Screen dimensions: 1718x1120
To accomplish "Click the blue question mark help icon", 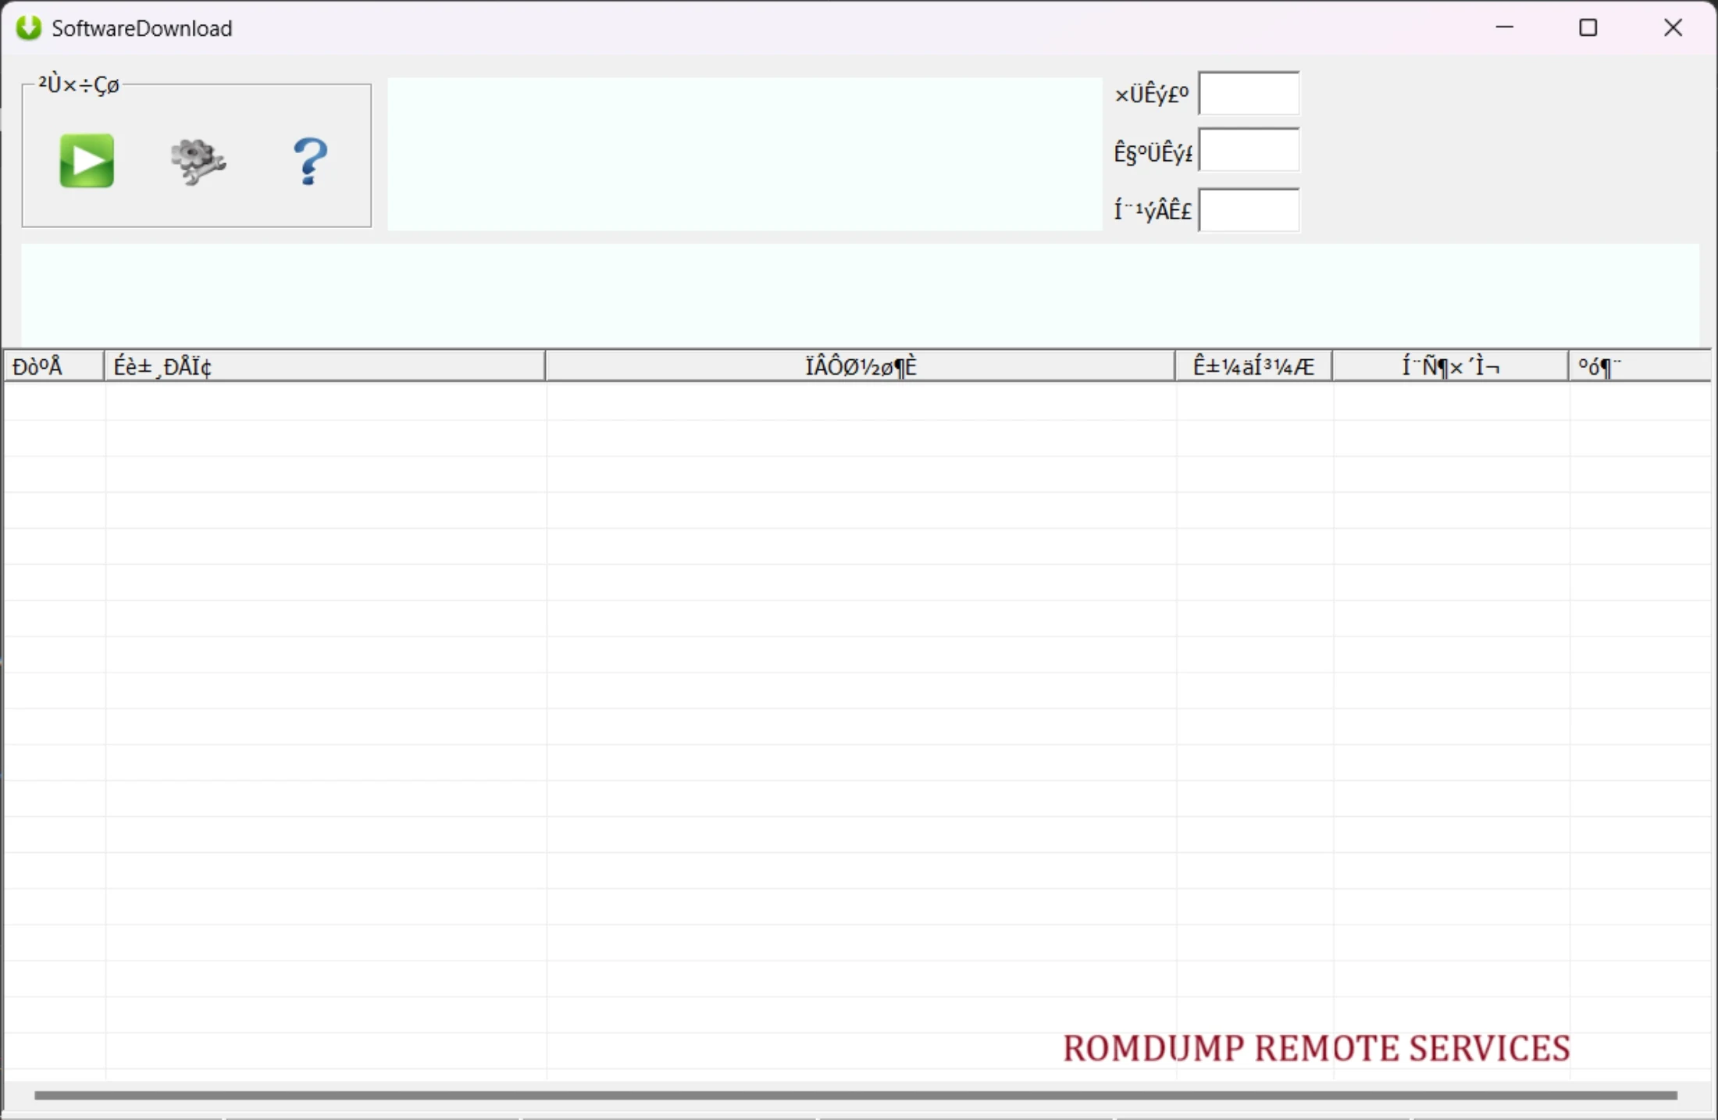I will 310,161.
